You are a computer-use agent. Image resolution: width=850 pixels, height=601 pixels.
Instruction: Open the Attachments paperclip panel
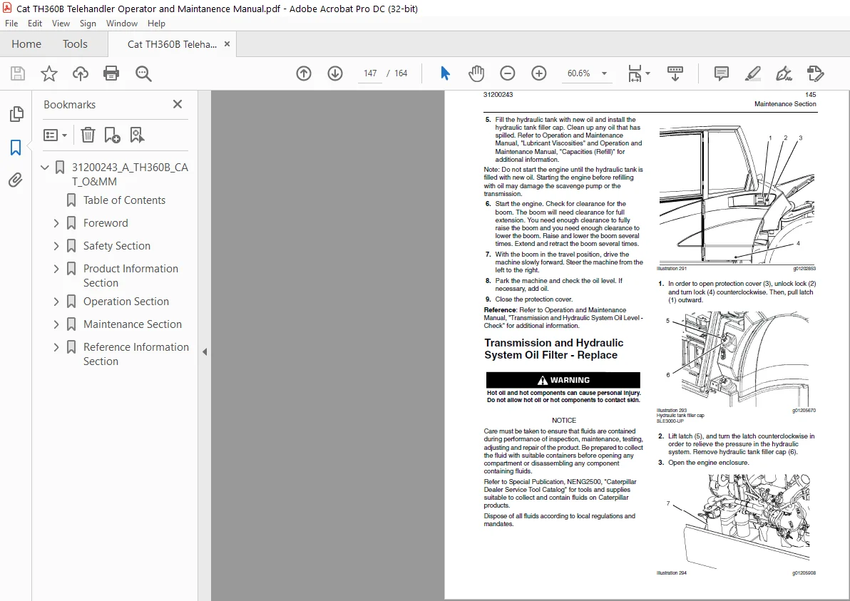pos(16,180)
